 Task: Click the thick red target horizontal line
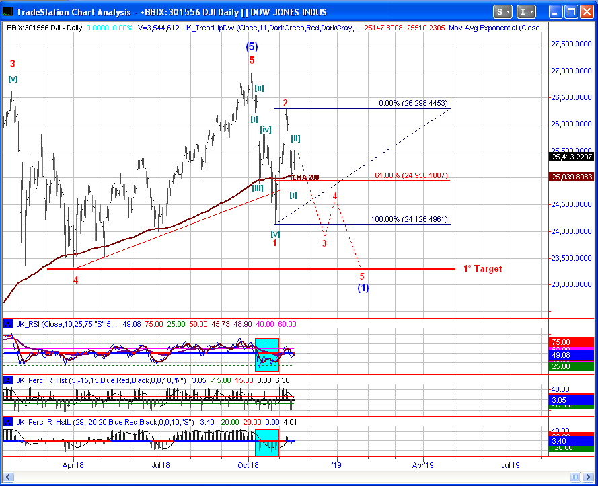[251, 269]
